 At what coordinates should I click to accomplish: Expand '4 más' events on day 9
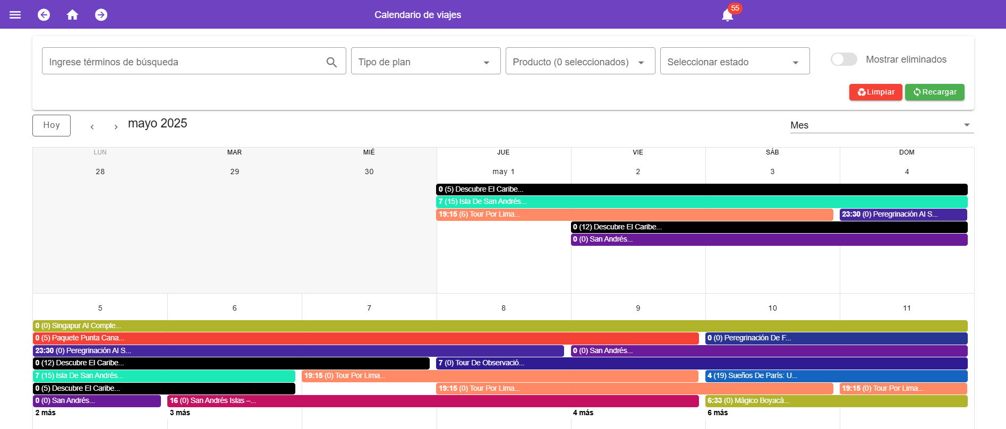[583, 413]
